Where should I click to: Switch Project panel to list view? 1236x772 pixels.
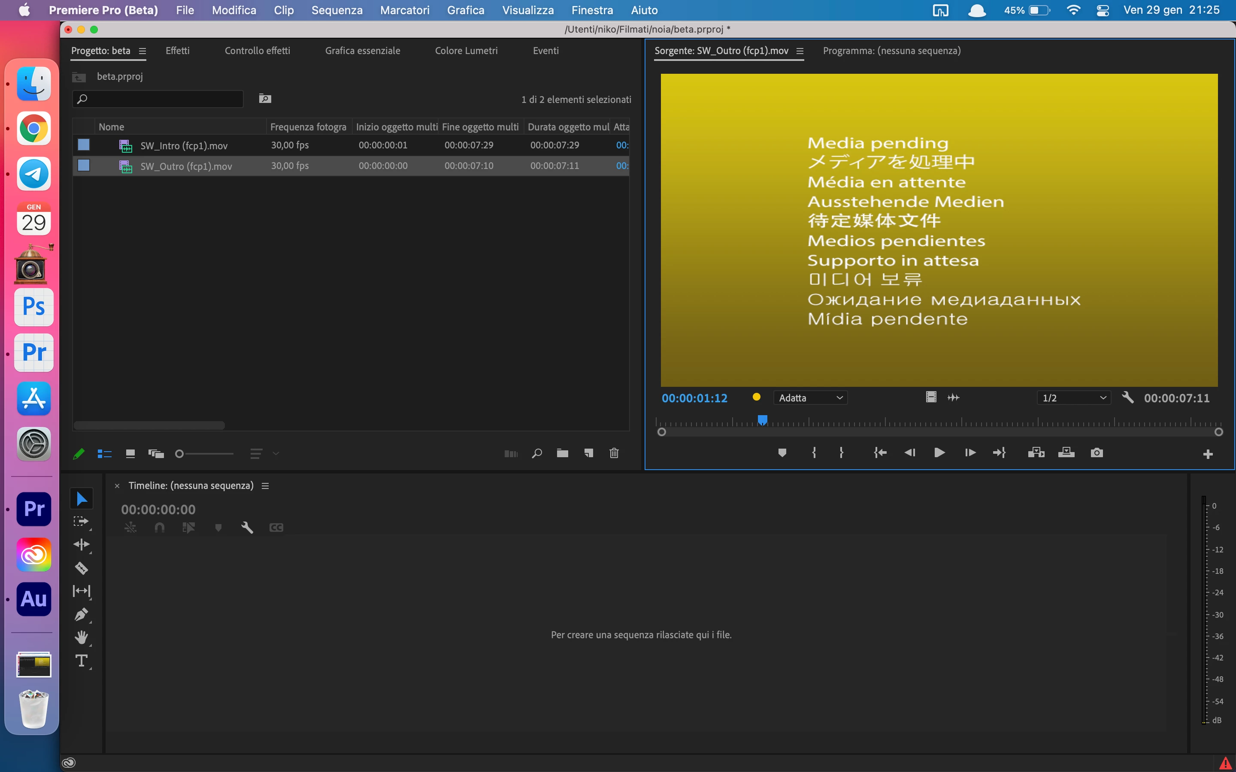pos(105,453)
